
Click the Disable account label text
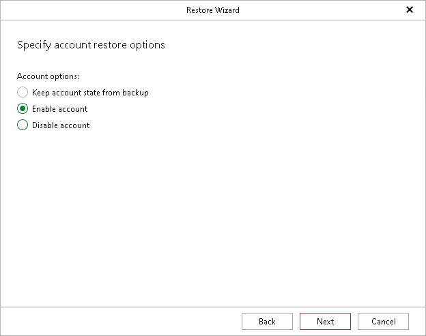(61, 125)
